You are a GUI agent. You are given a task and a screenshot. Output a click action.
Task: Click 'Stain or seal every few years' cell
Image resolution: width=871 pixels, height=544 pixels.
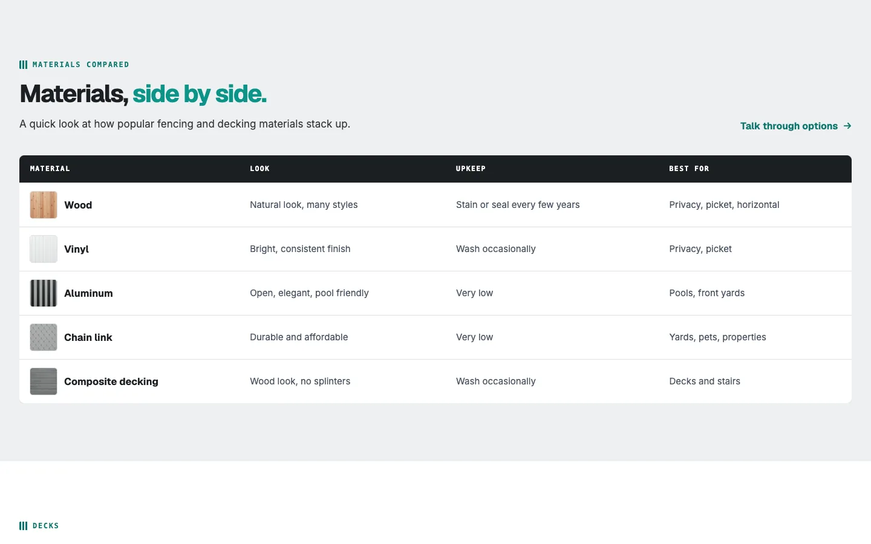pyautogui.click(x=518, y=205)
